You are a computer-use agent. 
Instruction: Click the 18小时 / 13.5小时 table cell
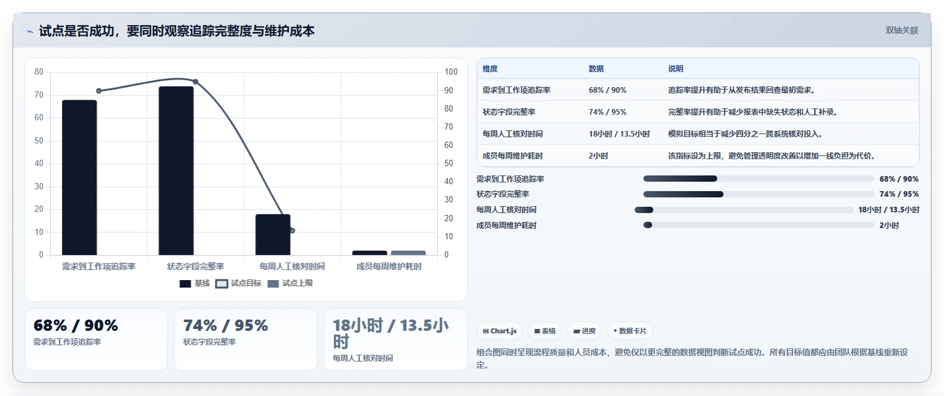[619, 134]
